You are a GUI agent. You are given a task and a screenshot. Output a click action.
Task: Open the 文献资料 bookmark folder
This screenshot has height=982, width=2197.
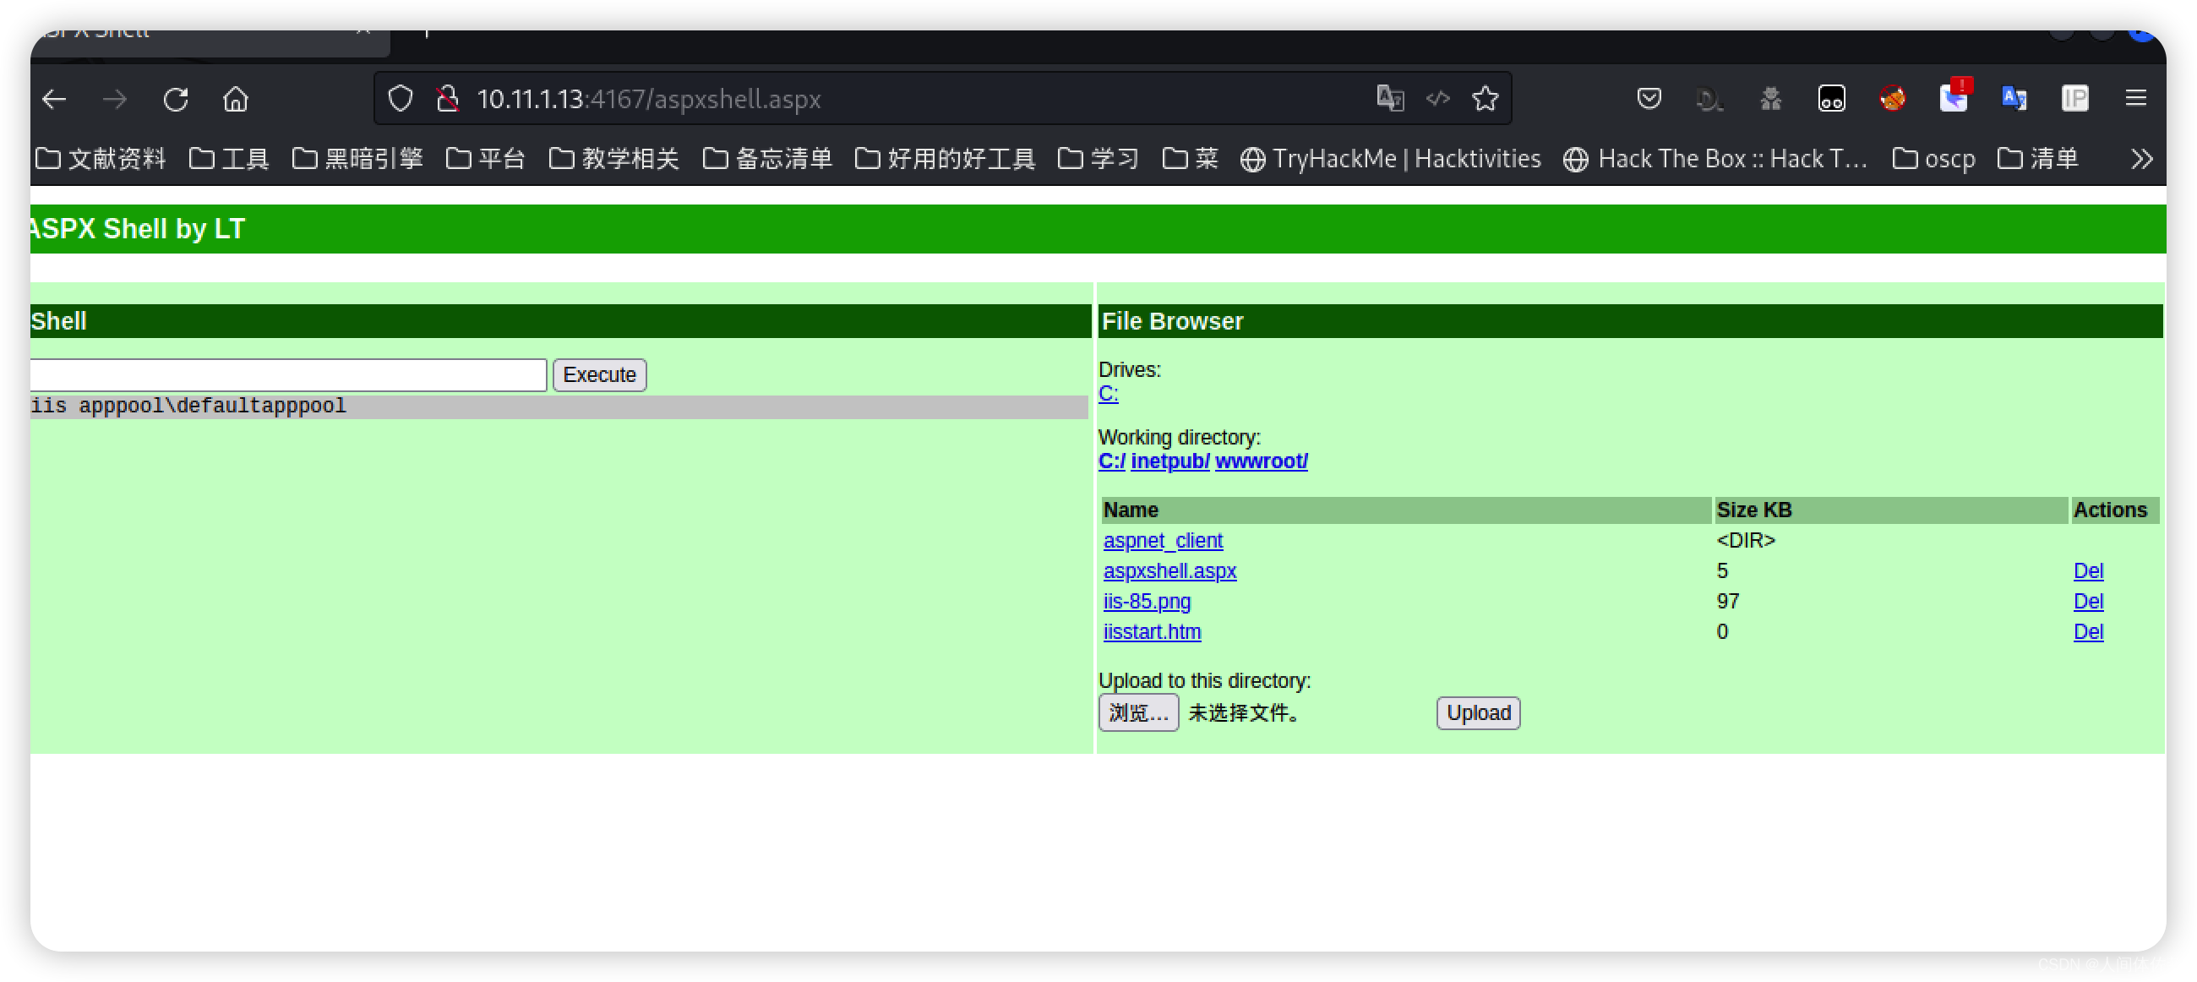pos(101,159)
